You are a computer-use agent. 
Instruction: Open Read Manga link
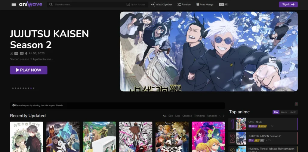205,5
